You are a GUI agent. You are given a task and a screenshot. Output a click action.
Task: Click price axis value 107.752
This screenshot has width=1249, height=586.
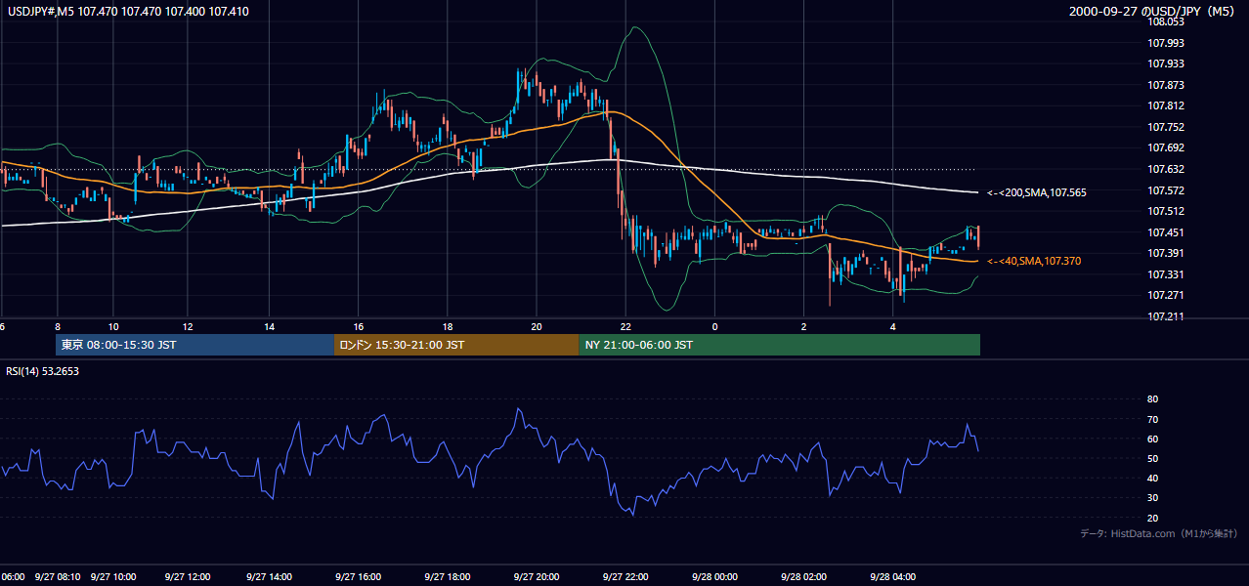(1166, 127)
